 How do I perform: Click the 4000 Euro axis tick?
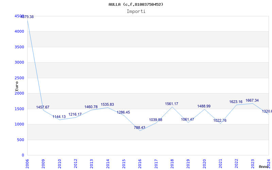coord(19,32)
